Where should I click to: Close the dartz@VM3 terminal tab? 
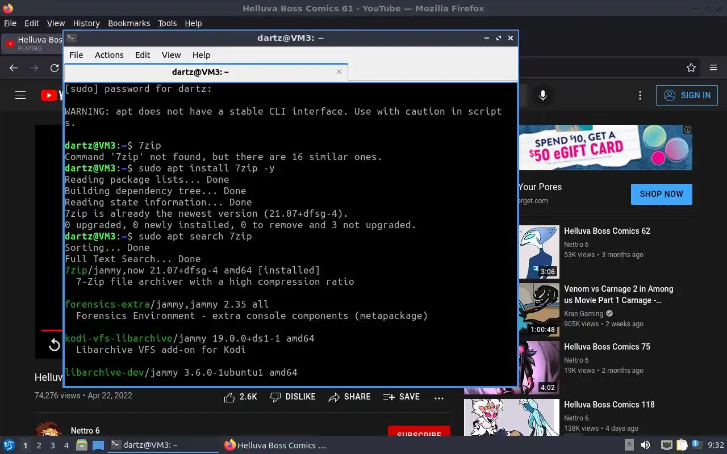tap(339, 72)
